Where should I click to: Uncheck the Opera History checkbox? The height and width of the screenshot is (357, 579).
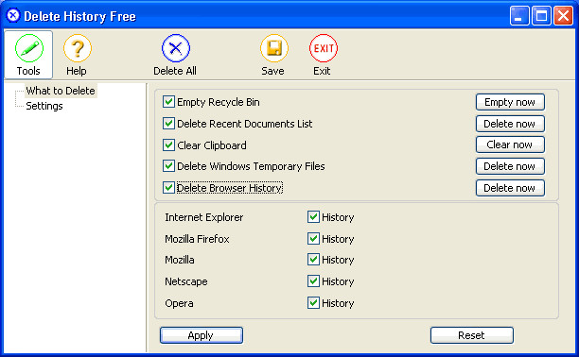point(313,303)
